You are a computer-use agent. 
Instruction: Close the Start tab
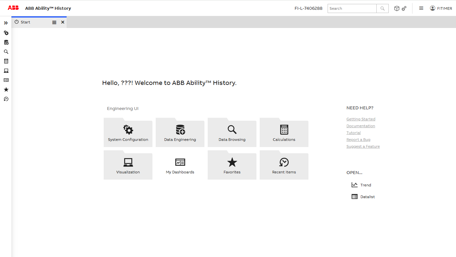[x=63, y=22]
